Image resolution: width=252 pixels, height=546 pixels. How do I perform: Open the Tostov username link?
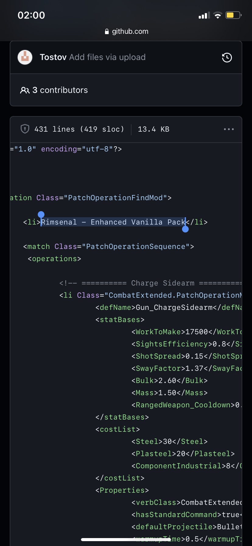click(53, 57)
